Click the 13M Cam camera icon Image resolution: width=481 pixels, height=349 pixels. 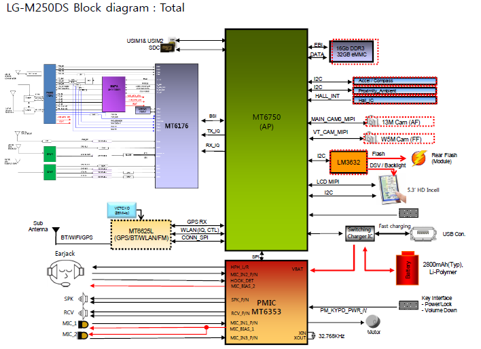pos(372,120)
